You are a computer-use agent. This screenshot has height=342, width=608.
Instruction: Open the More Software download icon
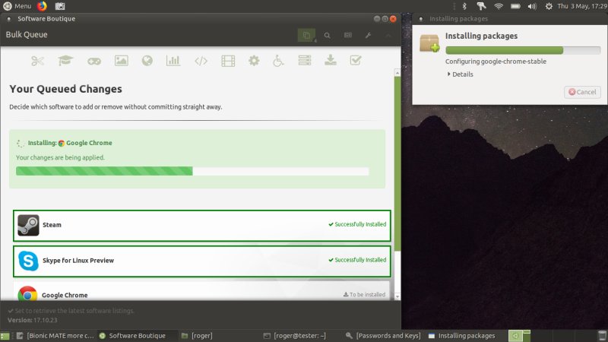pyautogui.click(x=331, y=60)
